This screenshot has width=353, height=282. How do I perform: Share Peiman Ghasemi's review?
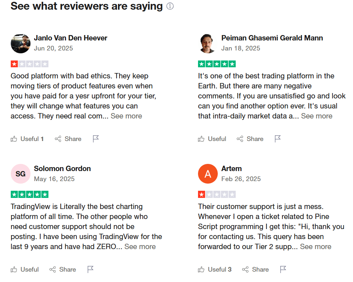250,139
